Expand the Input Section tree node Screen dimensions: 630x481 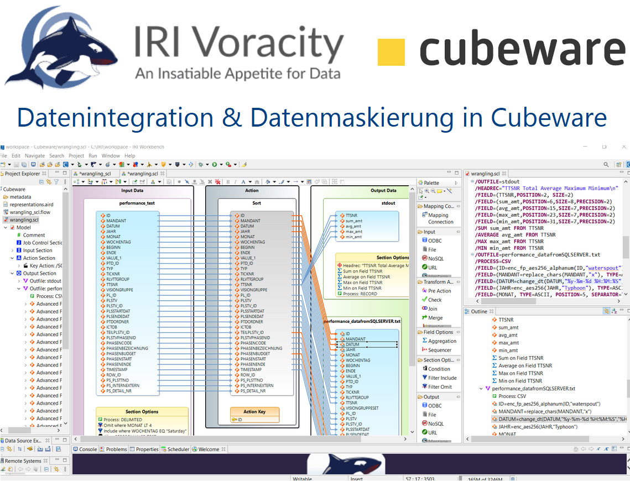(13, 250)
